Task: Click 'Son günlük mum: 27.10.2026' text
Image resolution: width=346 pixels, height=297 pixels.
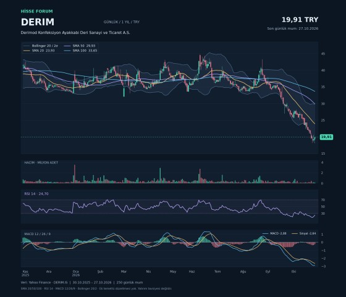Action: click(x=293, y=28)
